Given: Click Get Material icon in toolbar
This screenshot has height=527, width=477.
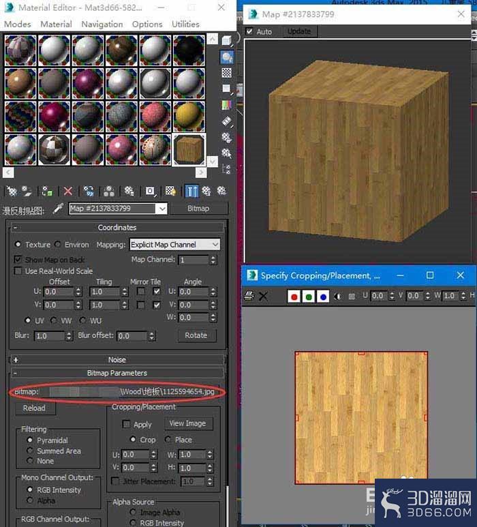Looking at the screenshot, I should click(x=12, y=192).
